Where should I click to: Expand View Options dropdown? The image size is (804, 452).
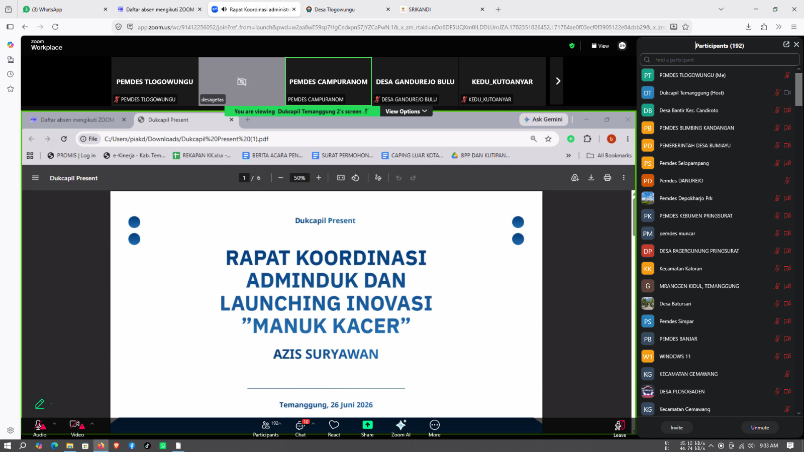(x=407, y=111)
